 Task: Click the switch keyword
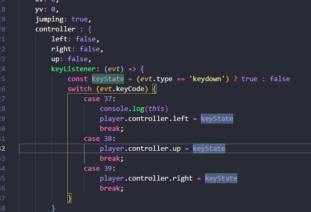click(79, 88)
